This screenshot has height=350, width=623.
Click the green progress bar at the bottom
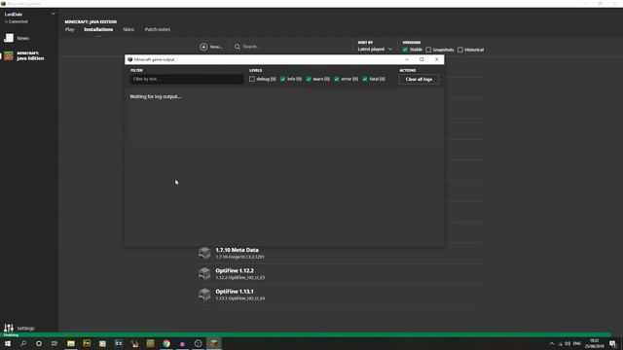coord(305,334)
